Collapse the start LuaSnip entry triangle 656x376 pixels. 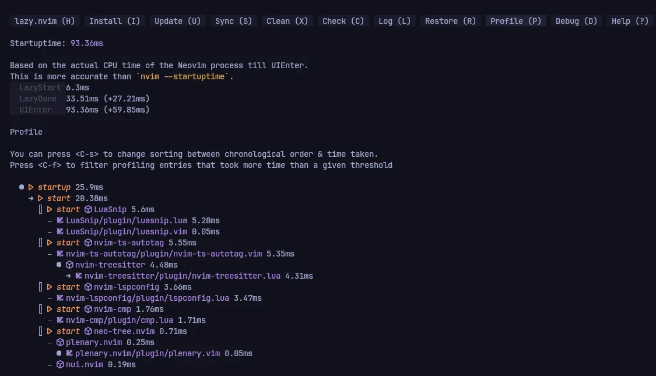click(x=50, y=209)
